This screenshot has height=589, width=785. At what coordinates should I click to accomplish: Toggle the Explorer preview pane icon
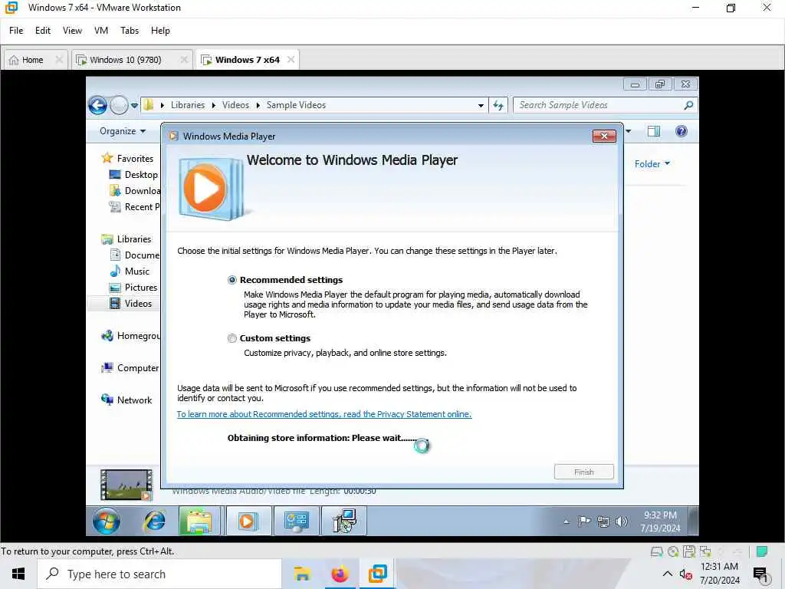click(654, 131)
